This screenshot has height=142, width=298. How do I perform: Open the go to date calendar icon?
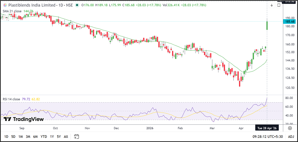(x=76, y=137)
